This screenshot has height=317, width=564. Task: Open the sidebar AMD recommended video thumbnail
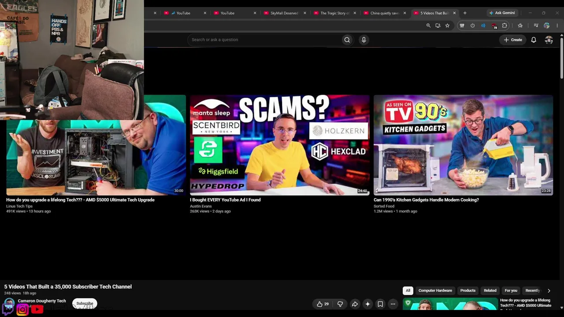click(x=450, y=304)
